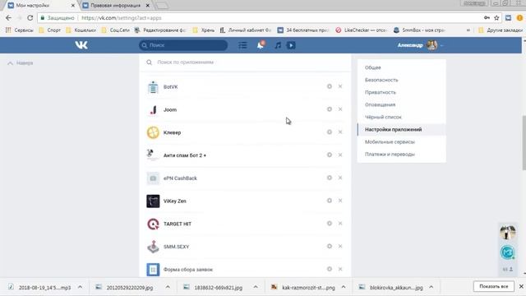Open the notifications bell
Image resolution: width=526 pixels, height=296 pixels.
tap(261, 45)
